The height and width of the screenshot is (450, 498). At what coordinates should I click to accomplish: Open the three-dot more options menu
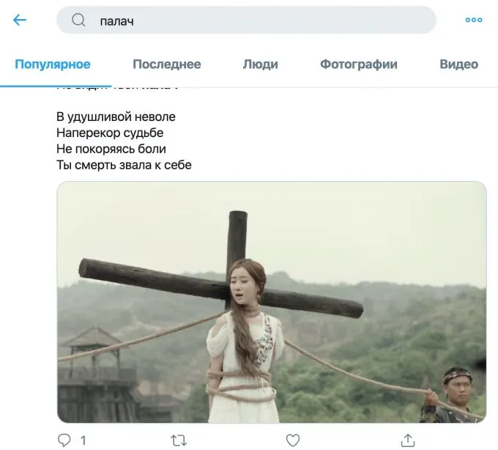tap(474, 21)
